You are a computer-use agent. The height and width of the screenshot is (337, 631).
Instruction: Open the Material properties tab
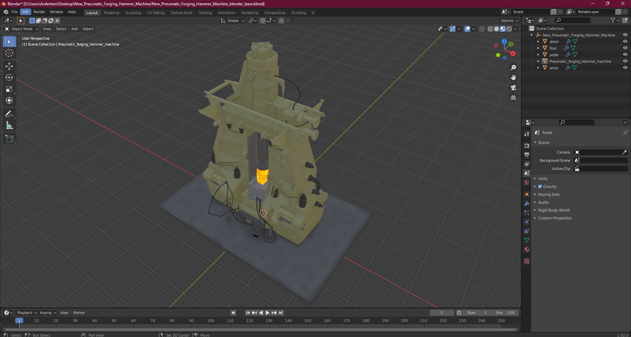527,249
